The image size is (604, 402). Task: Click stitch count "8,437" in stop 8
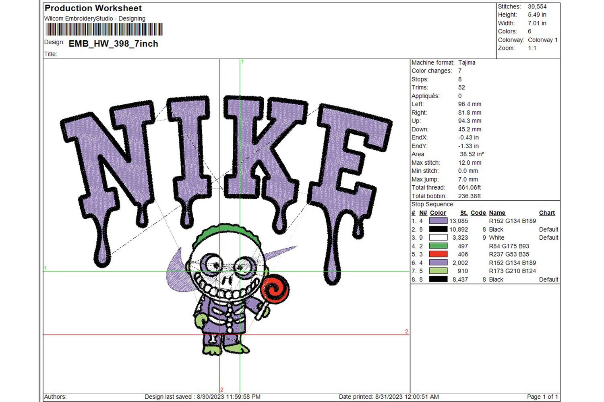pos(460,280)
